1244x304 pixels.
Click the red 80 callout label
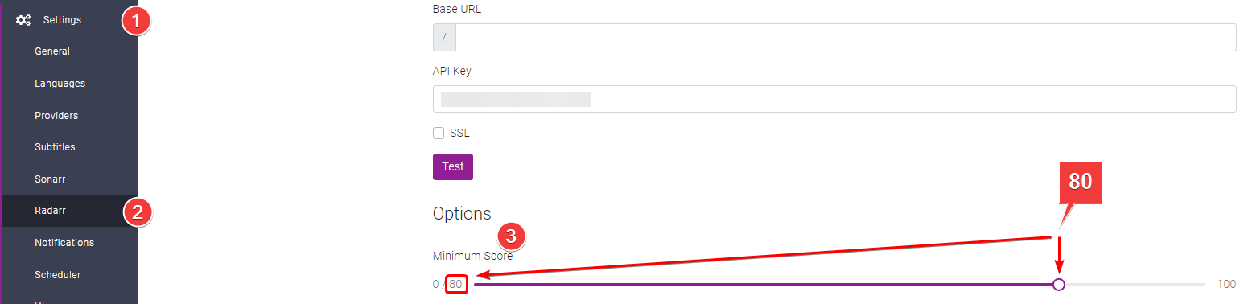1079,182
